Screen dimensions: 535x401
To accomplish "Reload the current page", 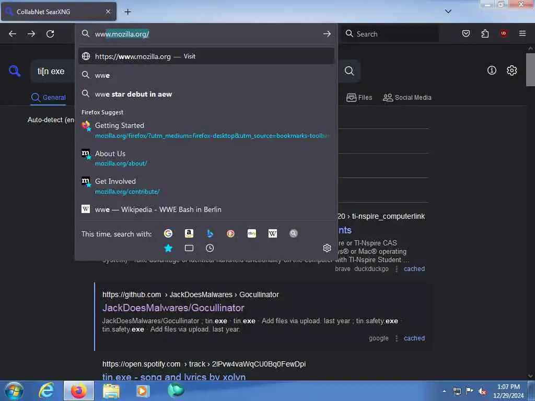I will pyautogui.click(x=50, y=34).
